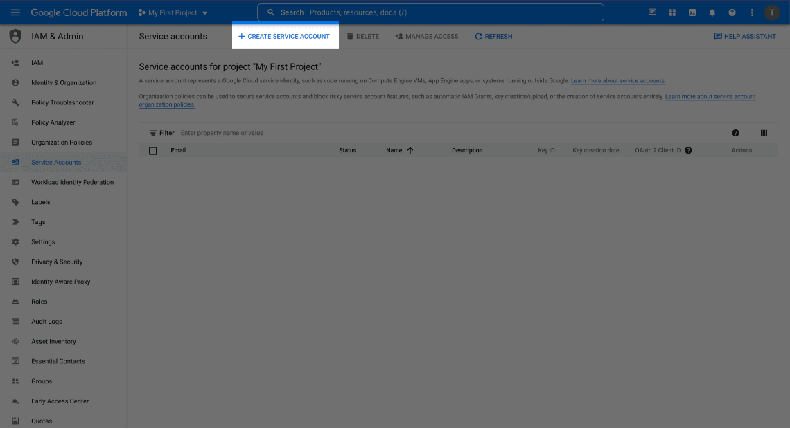Open the My First Project project picker
790x429 pixels.
click(x=172, y=12)
